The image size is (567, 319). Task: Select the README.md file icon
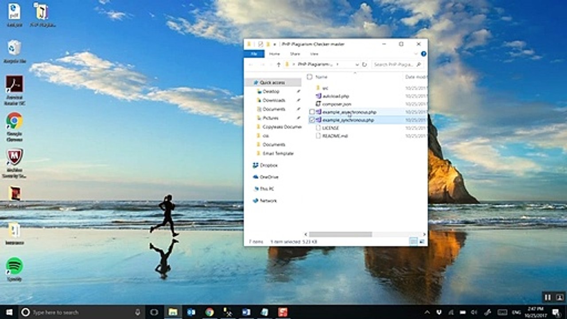pyautogui.click(x=318, y=136)
